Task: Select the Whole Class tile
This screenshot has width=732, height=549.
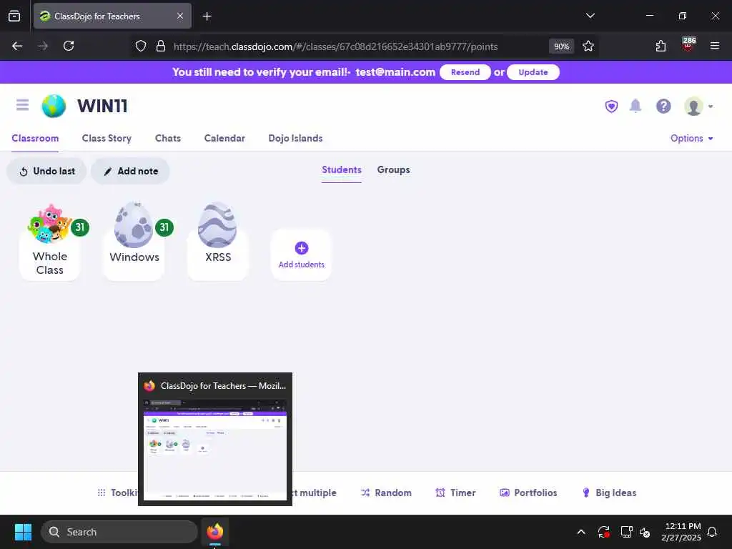Action: click(x=49, y=243)
